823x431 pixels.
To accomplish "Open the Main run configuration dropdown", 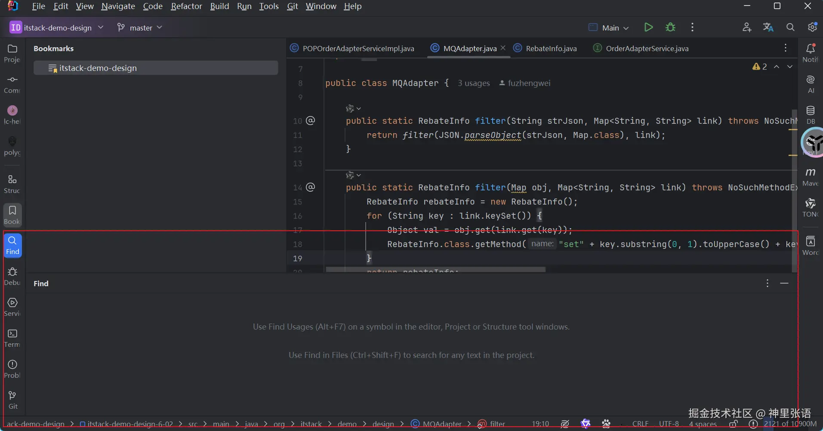I will tap(609, 28).
